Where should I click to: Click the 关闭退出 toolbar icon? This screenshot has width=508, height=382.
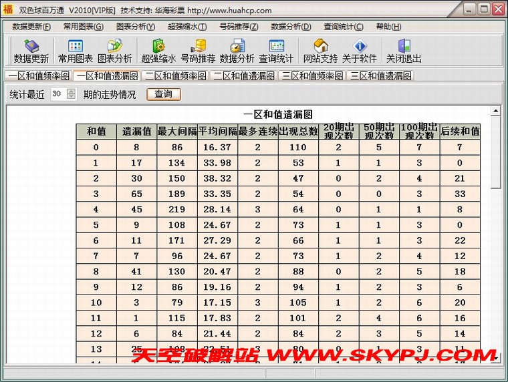(404, 50)
